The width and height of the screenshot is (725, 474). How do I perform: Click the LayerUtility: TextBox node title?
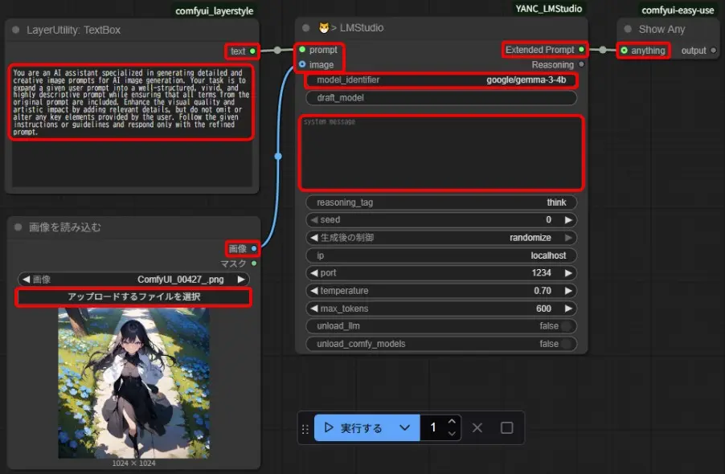[x=73, y=30]
